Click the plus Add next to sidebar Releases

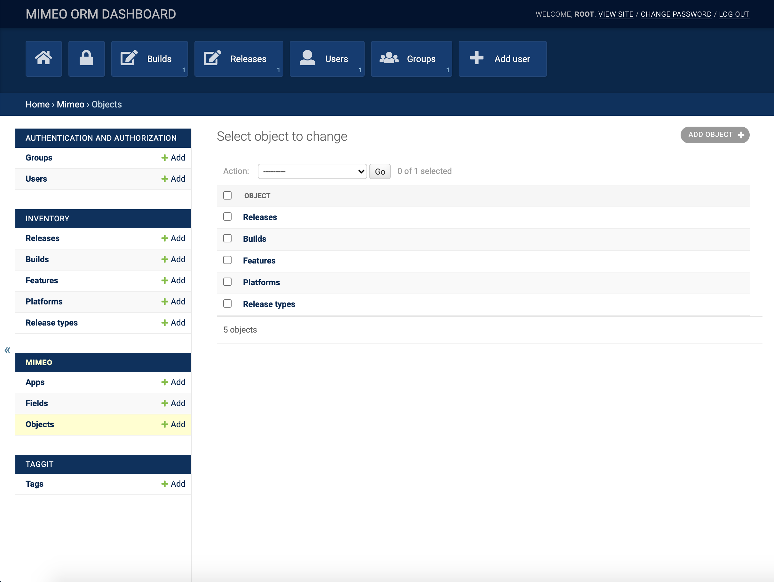click(x=173, y=238)
